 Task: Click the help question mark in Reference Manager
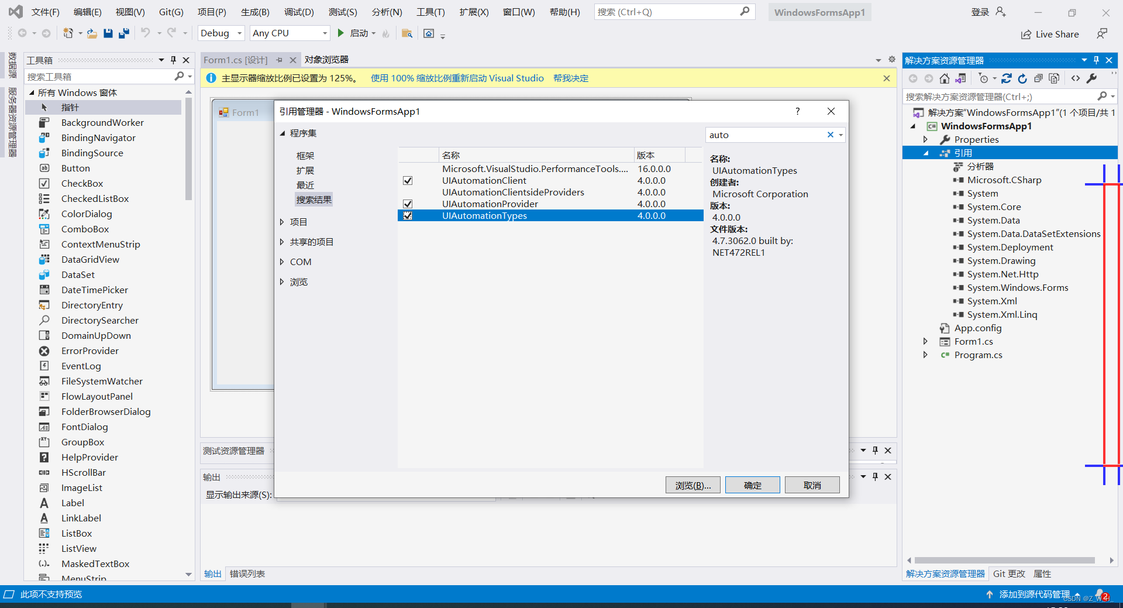(x=797, y=111)
